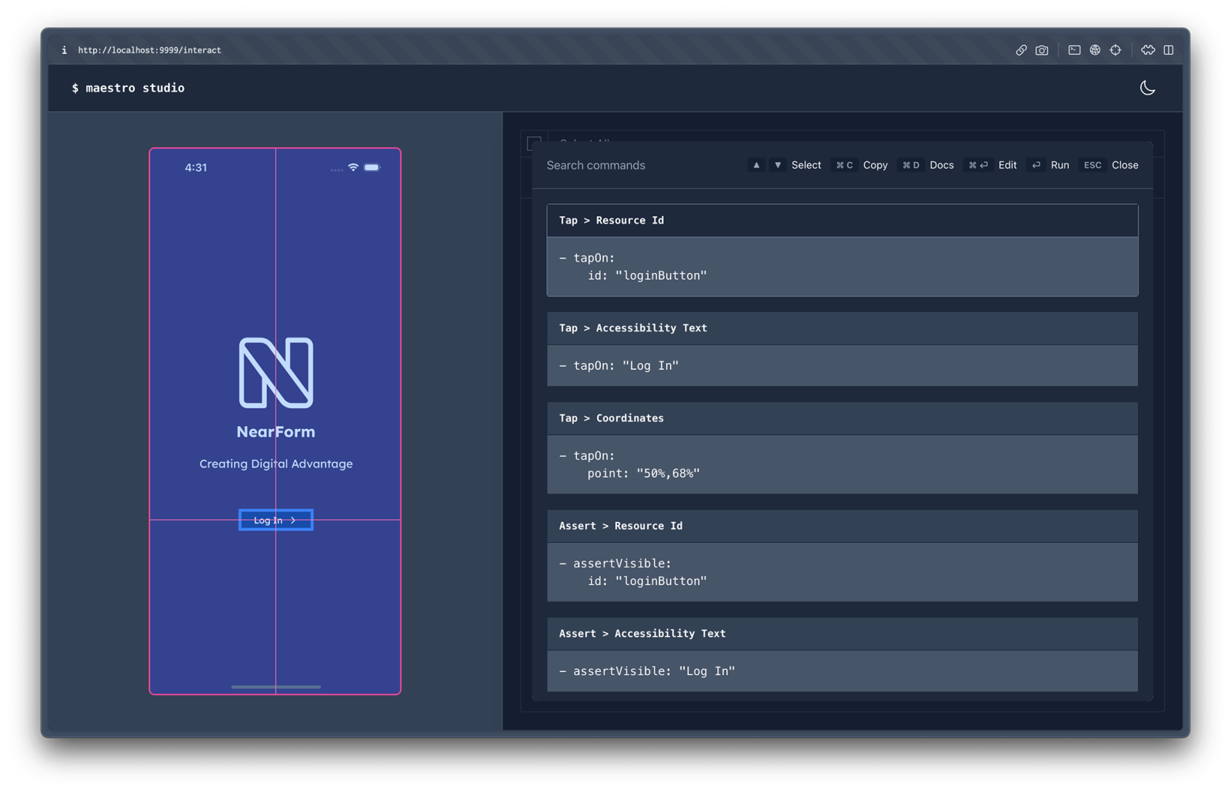Click assertVisible "Log In" code line
1231x792 pixels.
(842, 671)
